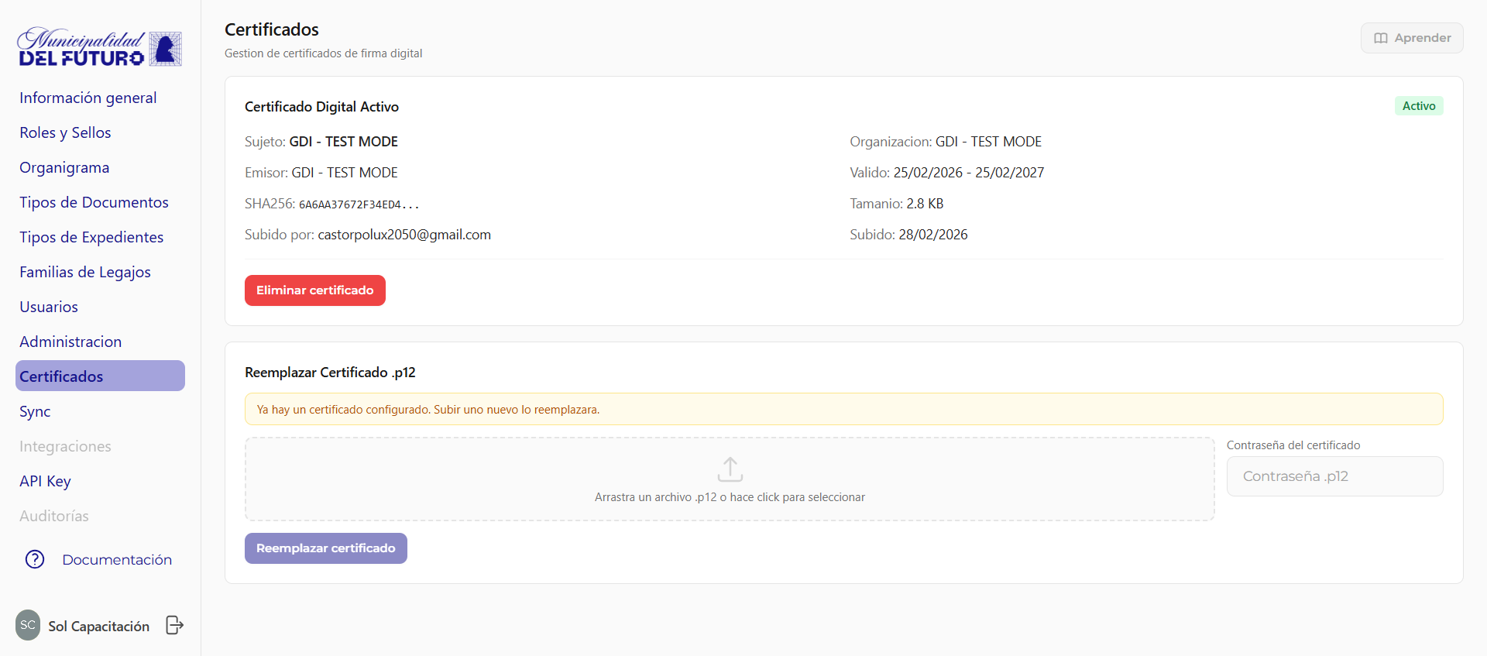Click the Municipalidad del Futuro logo
The width and height of the screenshot is (1487, 656).
coord(99,48)
